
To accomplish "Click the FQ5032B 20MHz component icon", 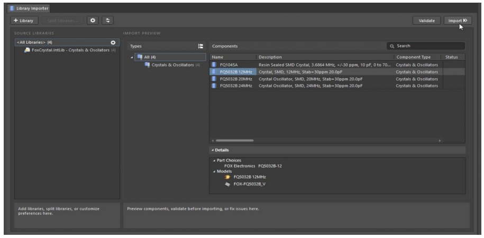I will (x=214, y=79).
